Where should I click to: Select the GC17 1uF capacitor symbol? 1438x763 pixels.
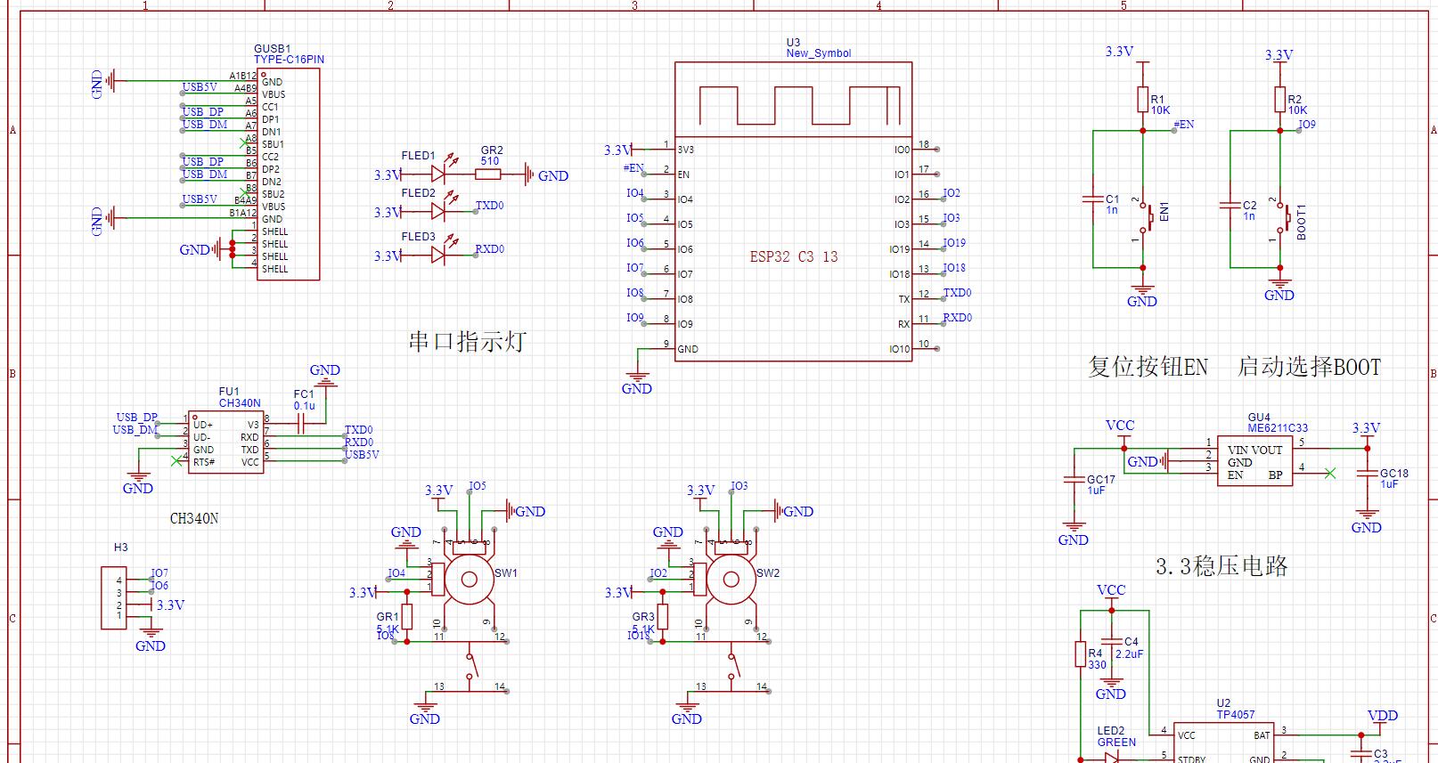point(1074,479)
